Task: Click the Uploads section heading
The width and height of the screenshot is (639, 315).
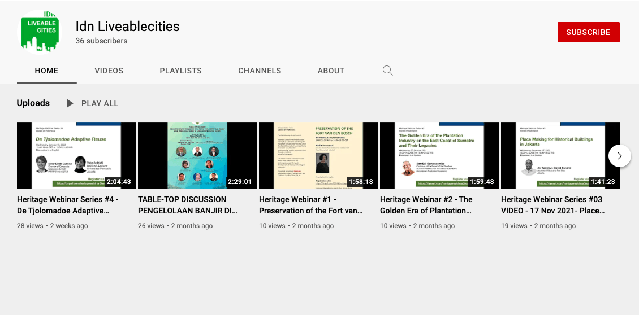Action: tap(33, 103)
